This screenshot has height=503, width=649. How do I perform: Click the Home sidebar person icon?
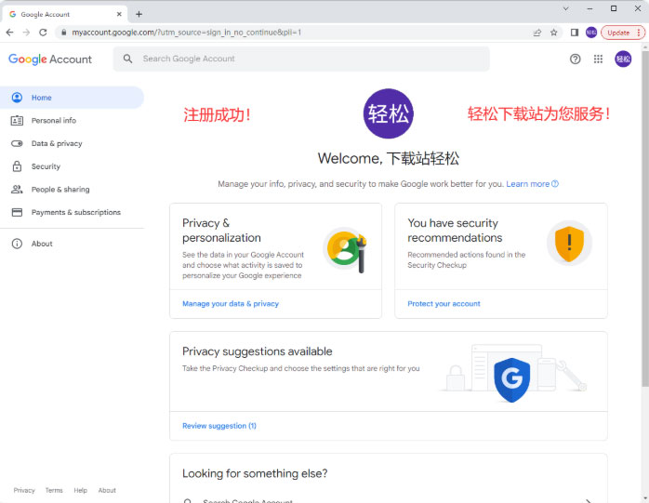tap(17, 98)
